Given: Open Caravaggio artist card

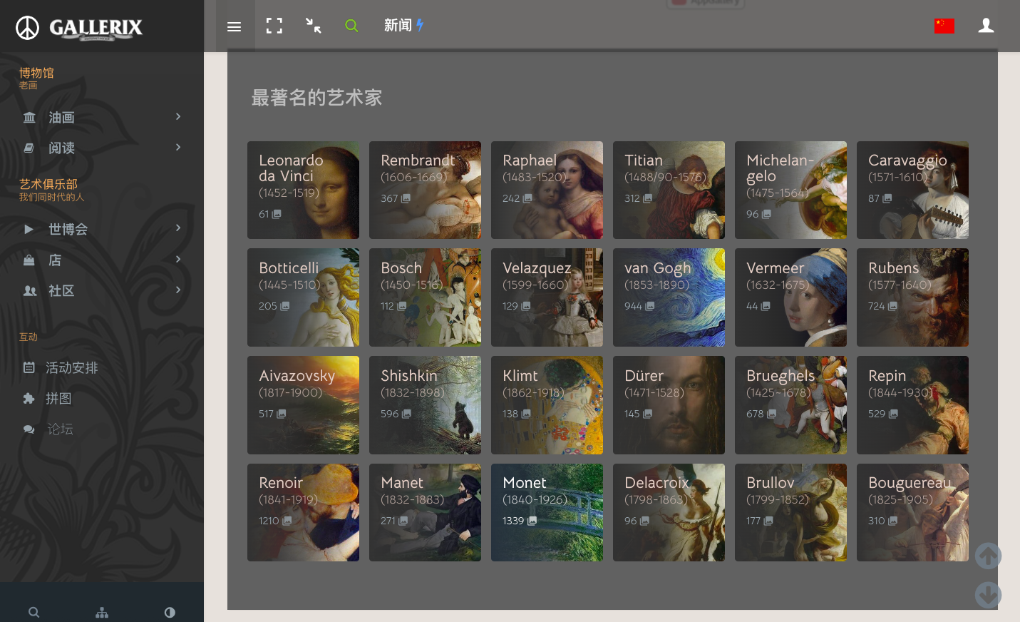Looking at the screenshot, I should [912, 190].
